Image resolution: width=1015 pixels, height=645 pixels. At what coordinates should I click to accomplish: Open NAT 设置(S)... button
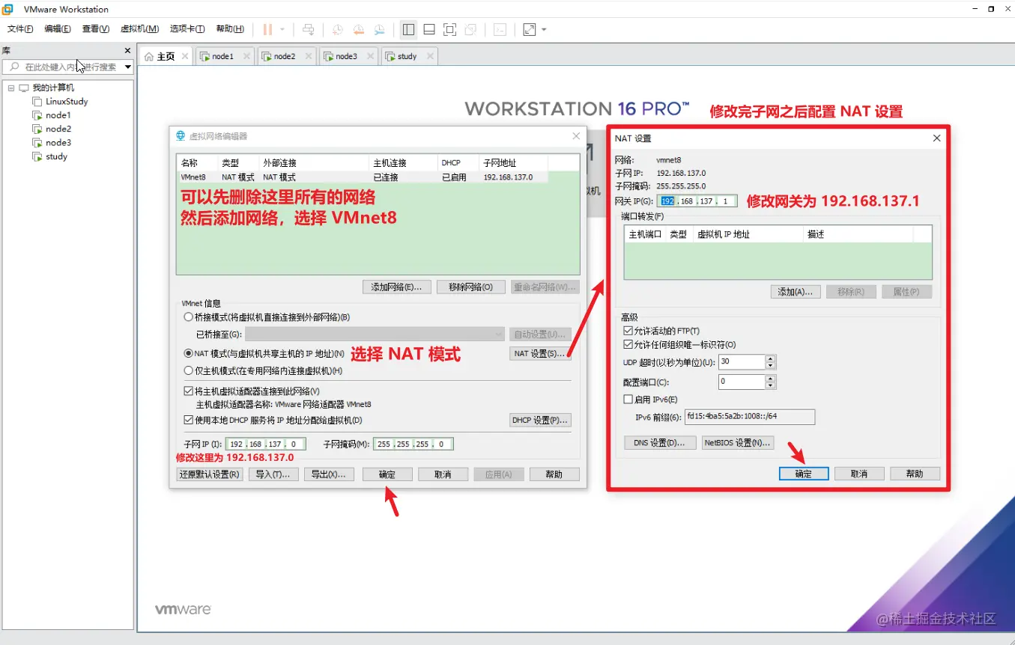[539, 353]
